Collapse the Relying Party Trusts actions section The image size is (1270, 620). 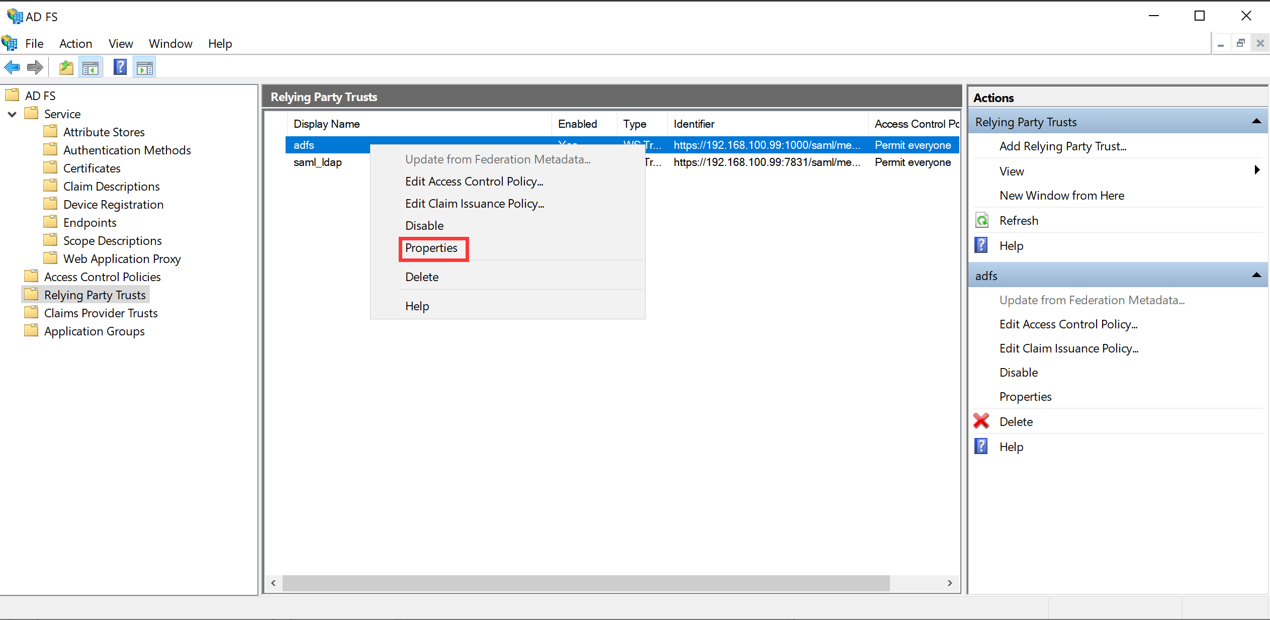point(1256,122)
